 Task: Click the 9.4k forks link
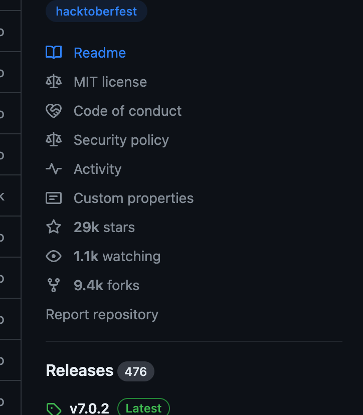106,285
